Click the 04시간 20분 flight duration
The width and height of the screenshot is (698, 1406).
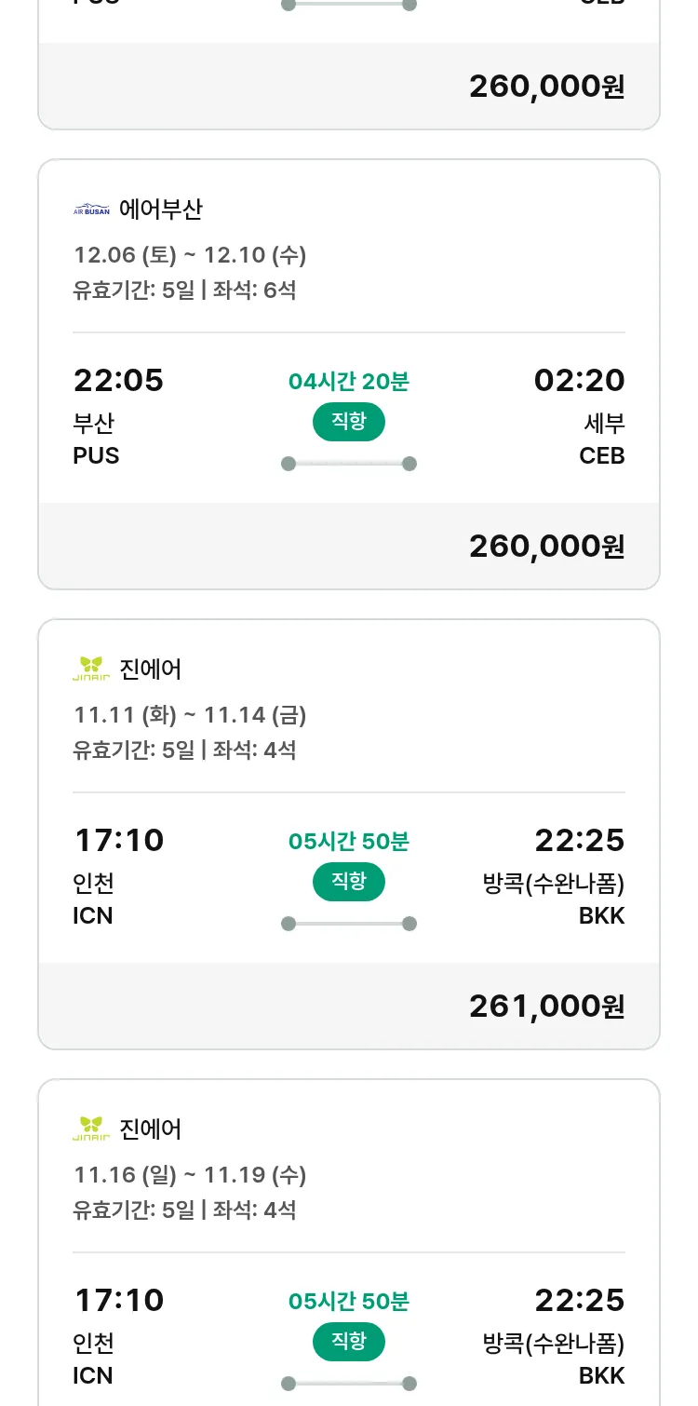click(x=349, y=381)
